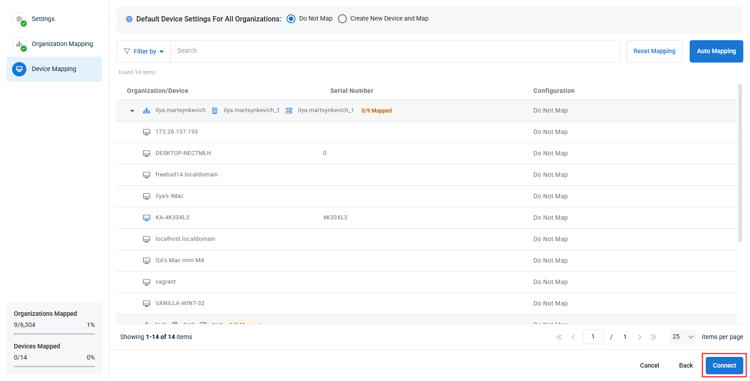Click the funnel filter icon
This screenshot has width=750, height=381.
click(x=127, y=51)
